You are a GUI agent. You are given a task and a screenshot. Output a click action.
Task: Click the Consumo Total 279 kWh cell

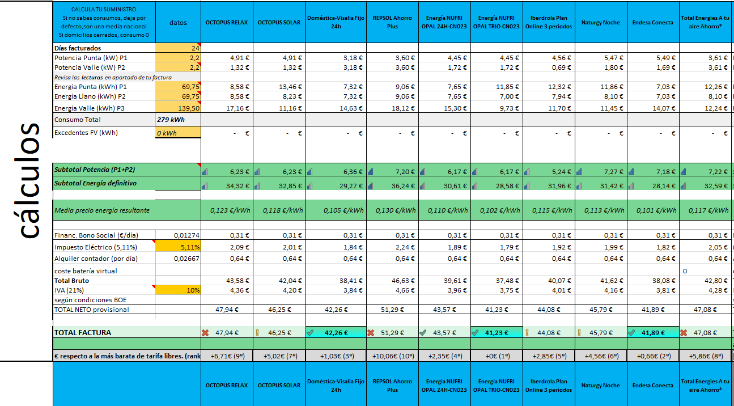(x=178, y=120)
